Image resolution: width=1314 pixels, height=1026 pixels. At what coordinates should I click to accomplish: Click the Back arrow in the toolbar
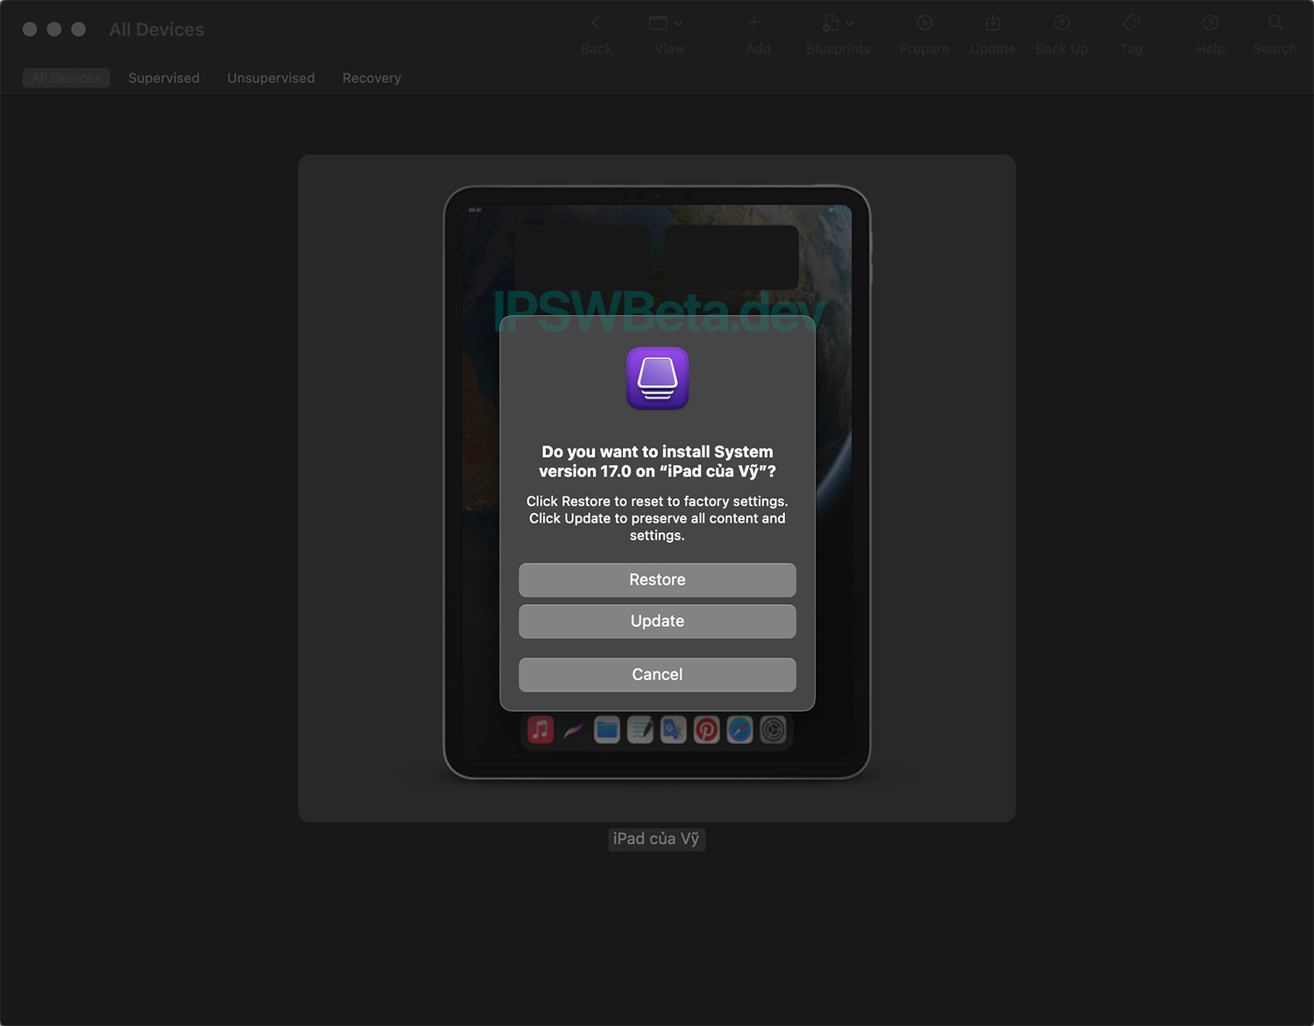click(596, 24)
